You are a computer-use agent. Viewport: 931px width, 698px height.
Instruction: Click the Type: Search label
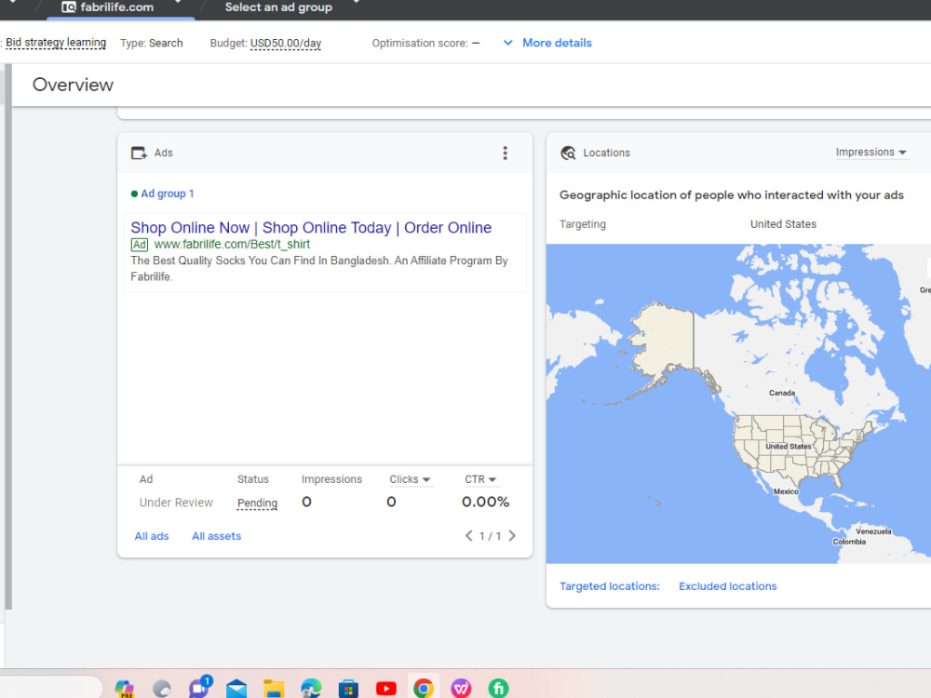(152, 44)
